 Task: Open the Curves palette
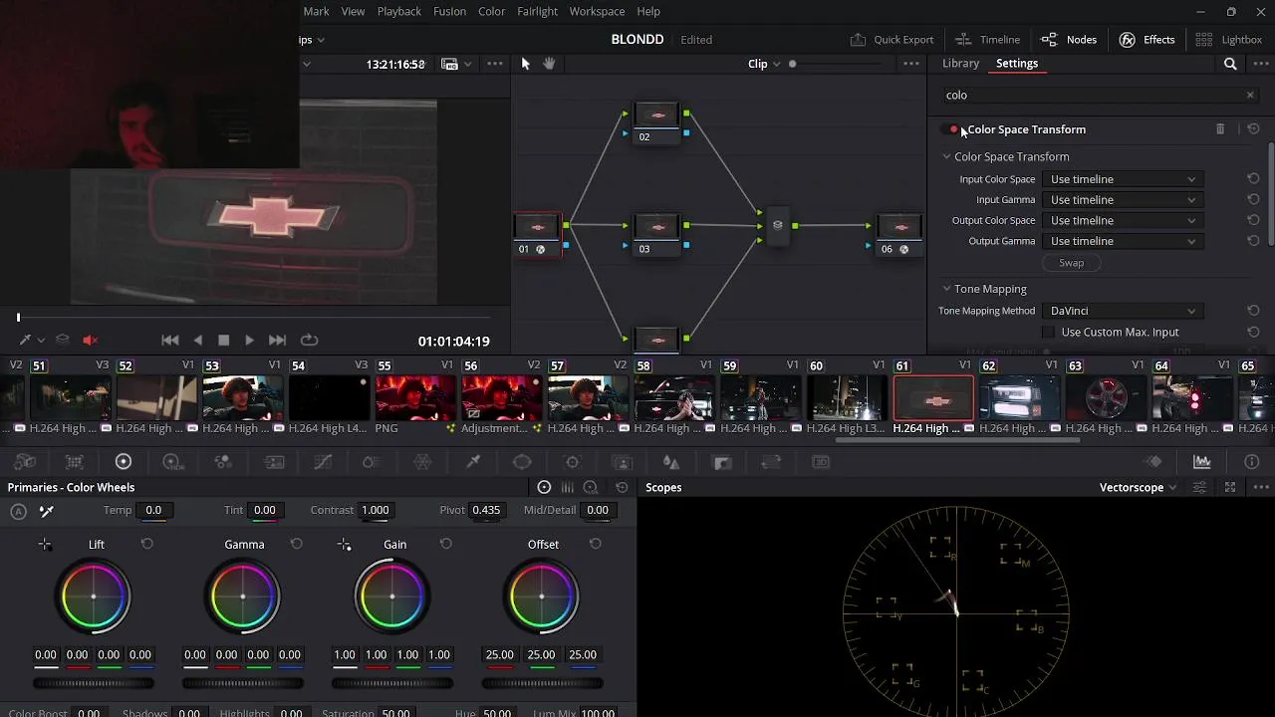pos(323,462)
